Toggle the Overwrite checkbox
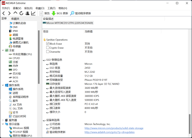 tap(48, 52)
